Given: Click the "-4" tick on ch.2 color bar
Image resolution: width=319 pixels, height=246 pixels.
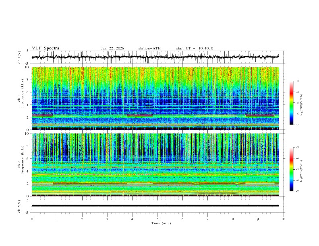Looking at the screenshot, I should (297, 158).
